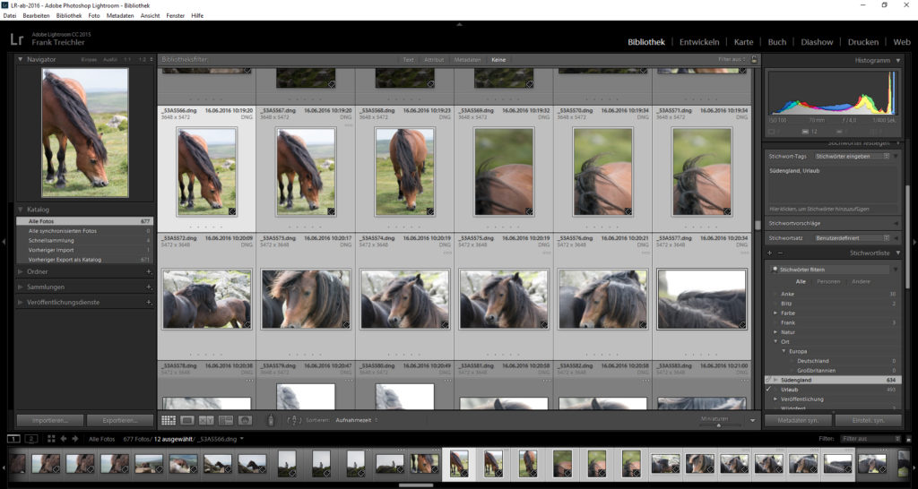
Task: Click the right panel hide arrow
Action: click(x=914, y=241)
